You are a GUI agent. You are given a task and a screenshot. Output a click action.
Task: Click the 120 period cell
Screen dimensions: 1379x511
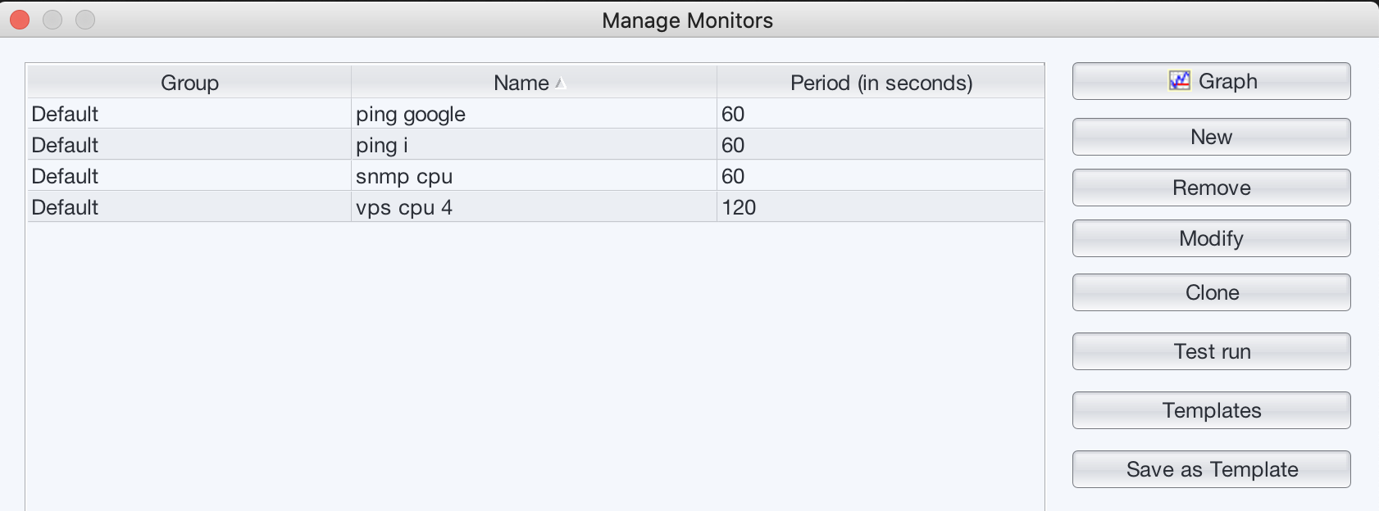click(739, 208)
